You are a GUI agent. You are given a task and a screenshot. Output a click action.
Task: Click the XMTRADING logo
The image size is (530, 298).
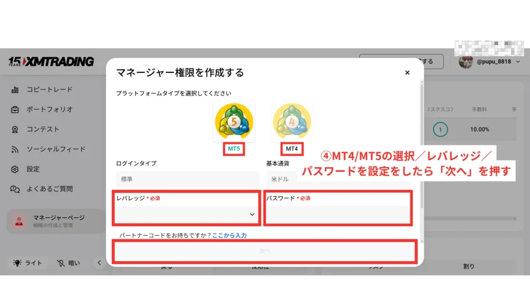point(51,62)
